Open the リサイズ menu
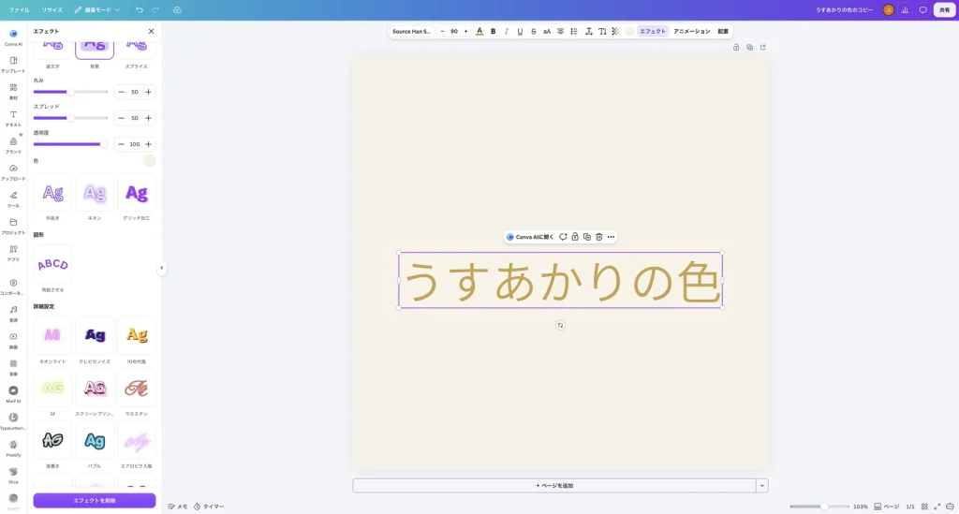Image resolution: width=959 pixels, height=514 pixels. coord(52,9)
